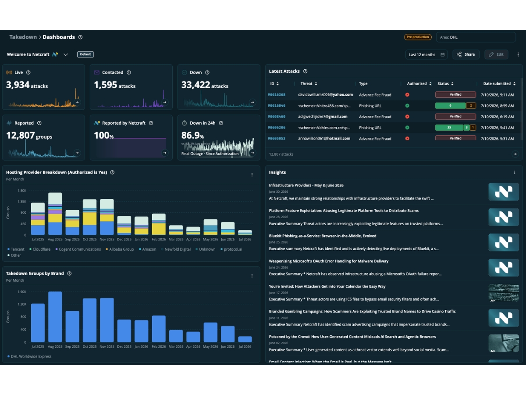The height and width of the screenshot is (395, 526).
Task: Click help icon on Takedown Groups by Brand
Action: tap(69, 273)
